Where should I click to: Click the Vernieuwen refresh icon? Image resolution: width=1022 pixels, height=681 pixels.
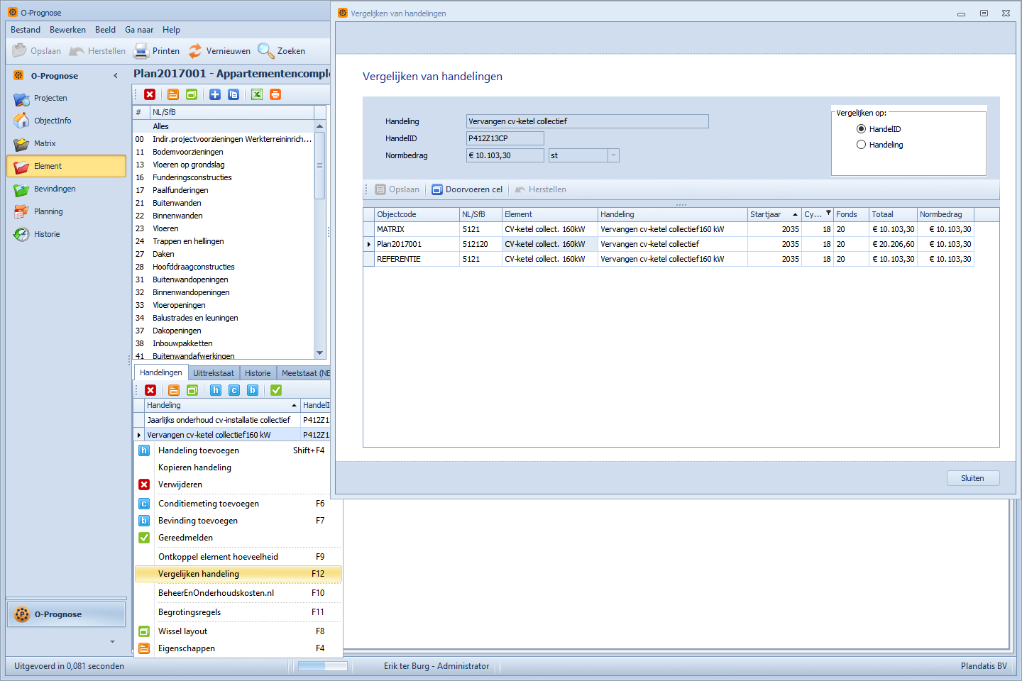[195, 51]
